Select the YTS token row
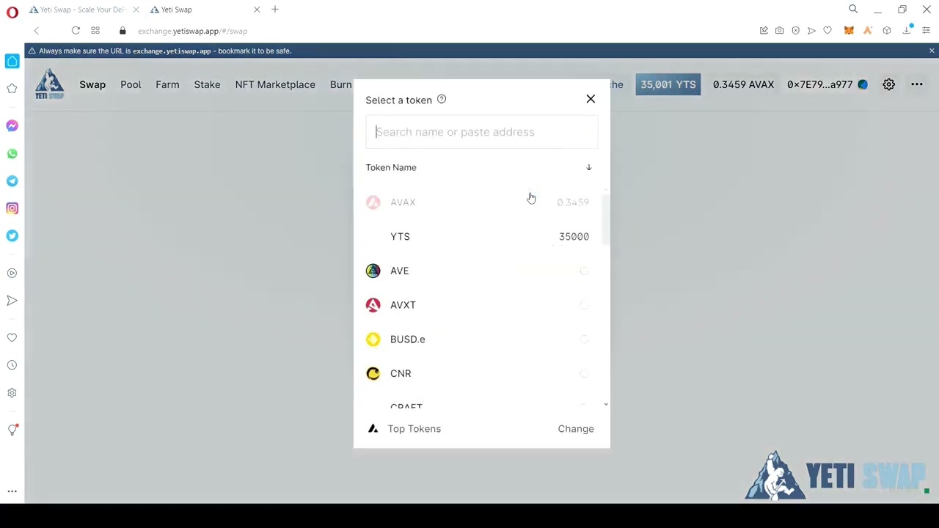939x528 pixels. point(478,236)
